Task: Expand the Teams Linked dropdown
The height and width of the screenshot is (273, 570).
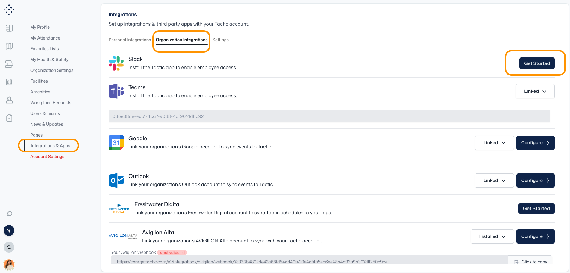Action: click(x=535, y=91)
